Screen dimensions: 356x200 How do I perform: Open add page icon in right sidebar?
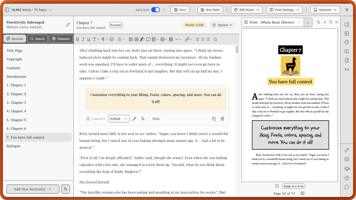point(347,60)
